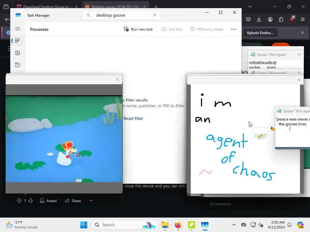Screen dimensions: 310x232
Task: Click the red extension icon with badge
Action: pyautogui.click(x=292, y=19)
